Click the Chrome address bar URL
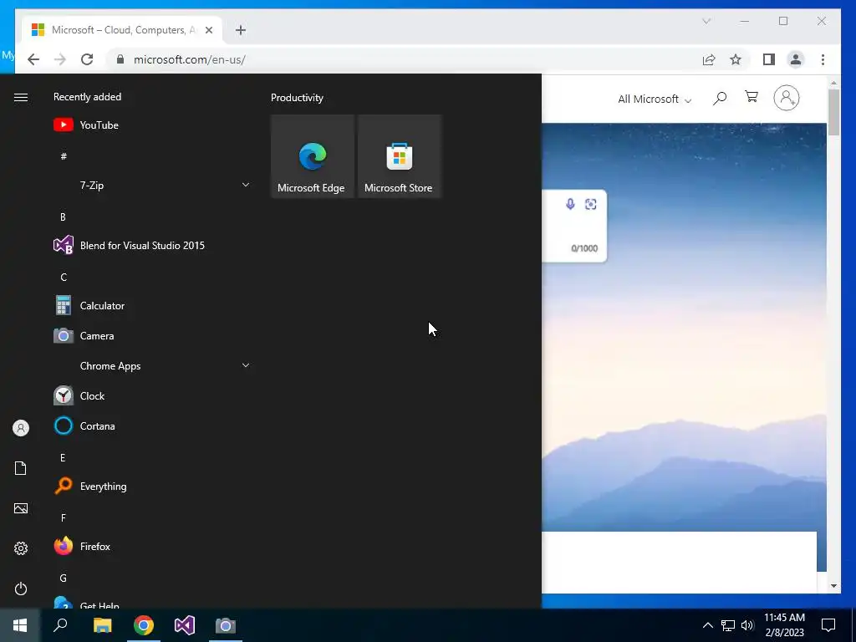The height and width of the screenshot is (642, 856). click(190, 59)
